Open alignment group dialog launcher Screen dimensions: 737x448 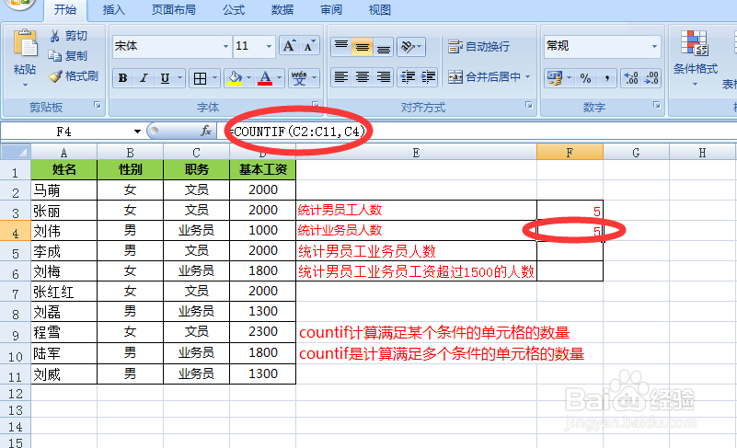pos(529,105)
